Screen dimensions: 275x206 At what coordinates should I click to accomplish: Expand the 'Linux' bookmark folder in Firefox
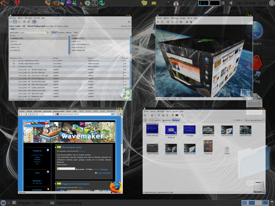pyautogui.click(x=103, y=111)
